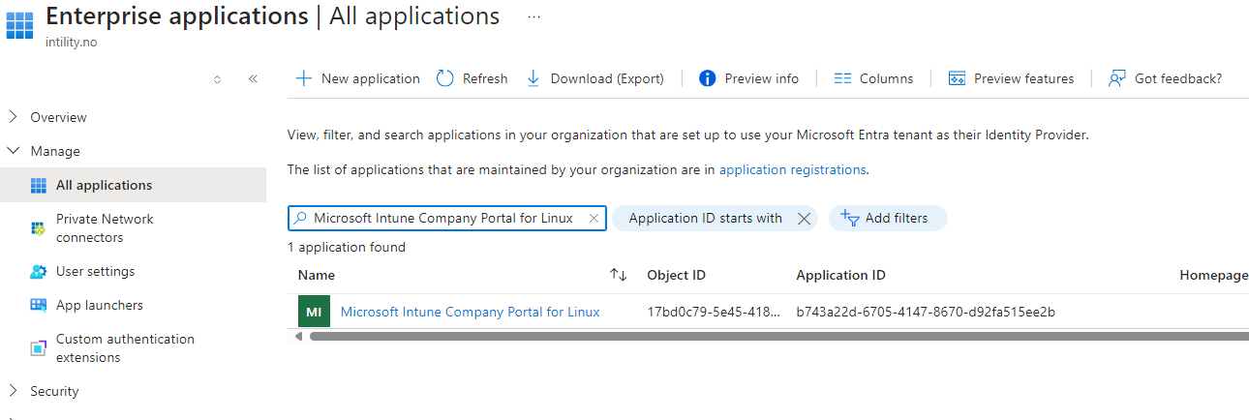
Task: Open the ellipsis more options in title
Action: click(534, 17)
